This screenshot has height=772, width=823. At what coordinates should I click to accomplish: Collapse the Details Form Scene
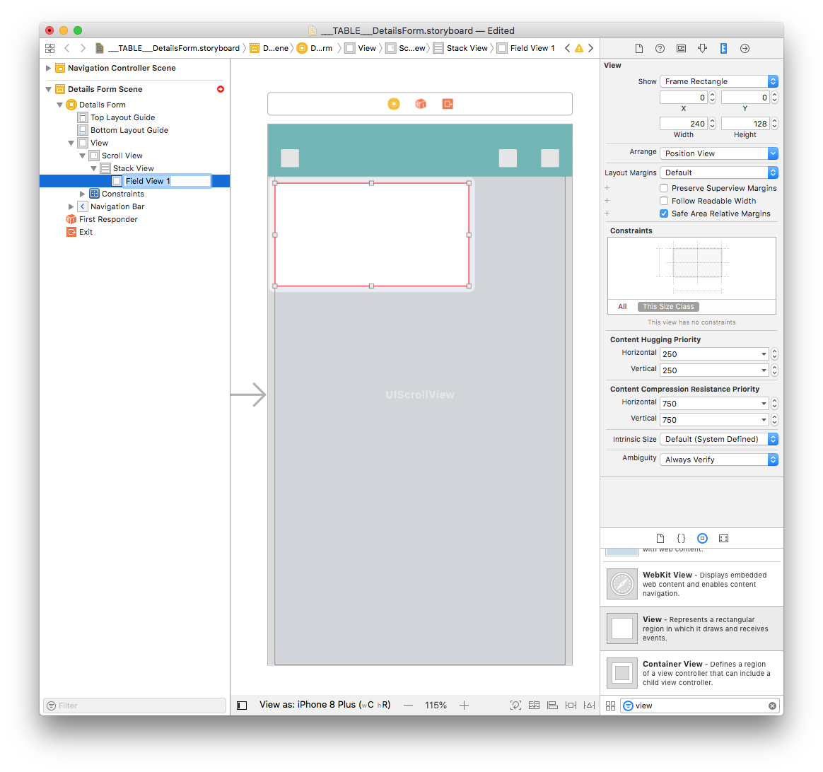tap(48, 89)
